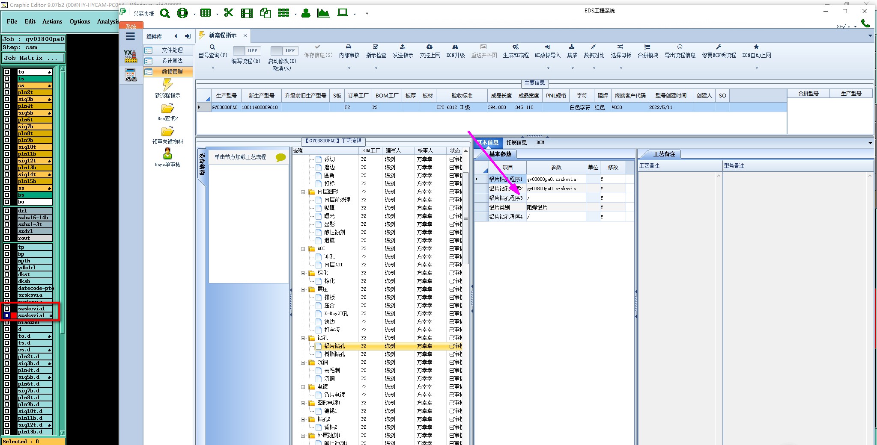Viewport: 877px width, 445px height.
Task: Select 数据管理 in component library
Action: [x=168, y=71]
